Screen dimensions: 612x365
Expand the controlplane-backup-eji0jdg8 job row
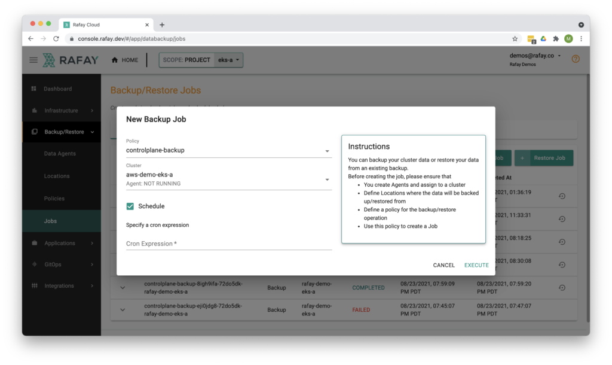pyautogui.click(x=123, y=310)
